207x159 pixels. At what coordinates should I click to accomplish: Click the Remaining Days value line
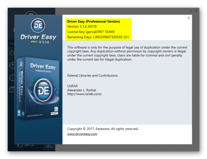point(98,37)
